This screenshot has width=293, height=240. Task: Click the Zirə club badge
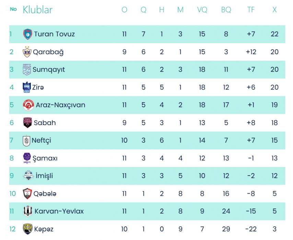[27, 87]
